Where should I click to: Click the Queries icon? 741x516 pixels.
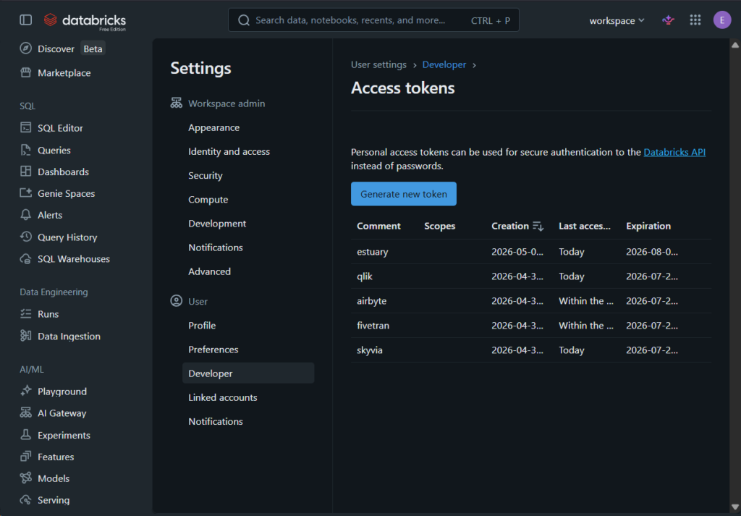point(25,150)
